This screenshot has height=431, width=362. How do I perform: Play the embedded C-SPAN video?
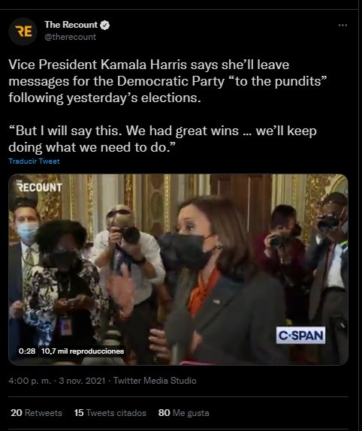click(179, 270)
